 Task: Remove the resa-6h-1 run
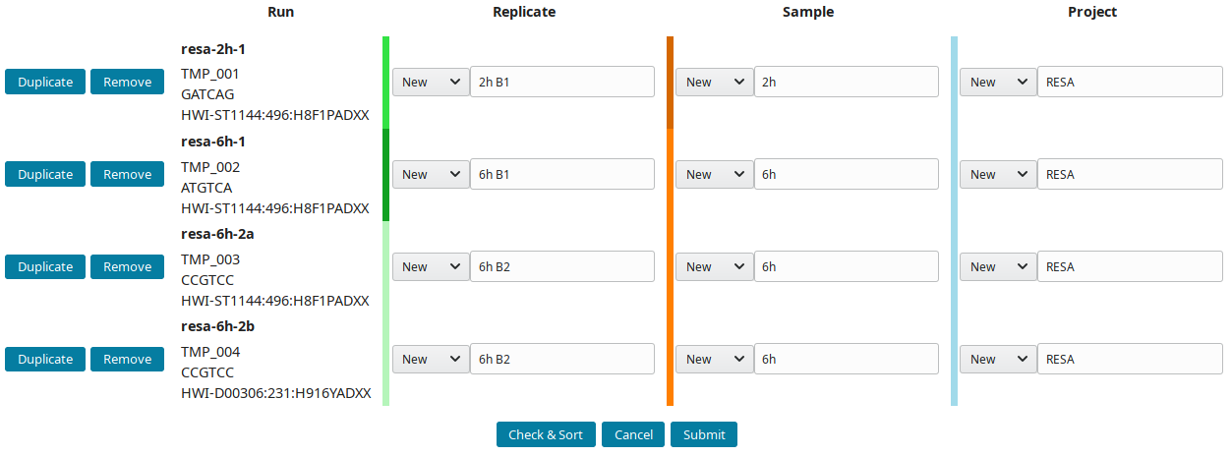[x=127, y=174]
